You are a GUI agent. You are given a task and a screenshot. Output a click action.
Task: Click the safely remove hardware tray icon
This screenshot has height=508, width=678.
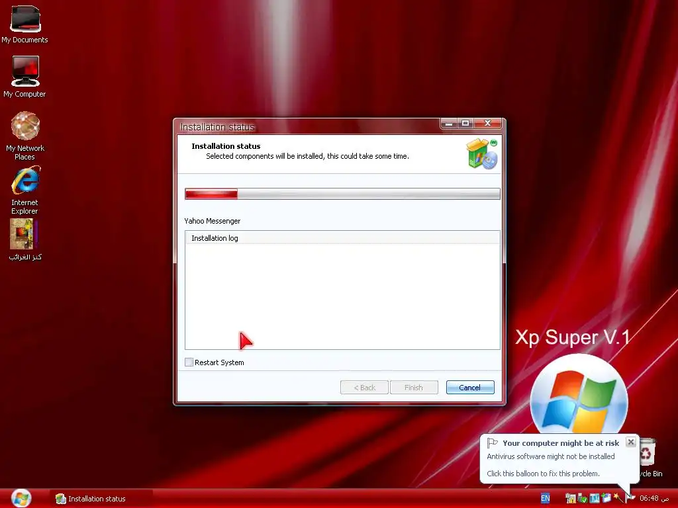tap(583, 498)
